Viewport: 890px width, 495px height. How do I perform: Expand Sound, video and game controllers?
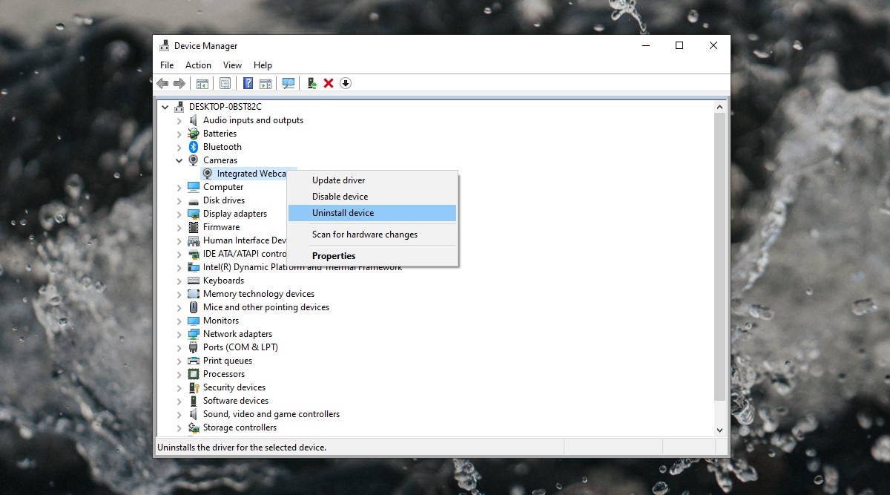(x=179, y=414)
